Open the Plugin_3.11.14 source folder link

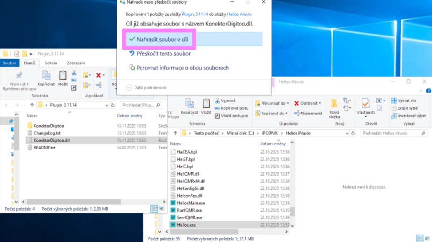[x=195, y=14]
